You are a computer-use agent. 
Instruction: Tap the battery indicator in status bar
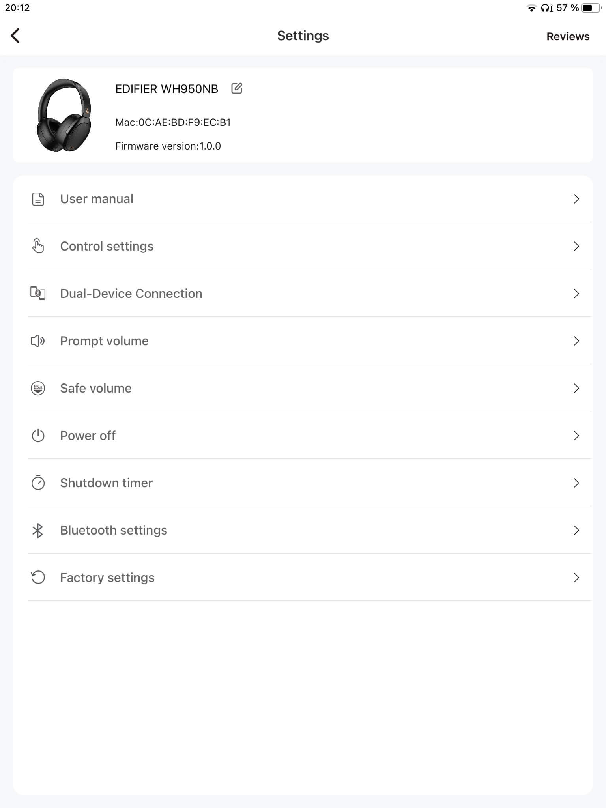point(590,8)
